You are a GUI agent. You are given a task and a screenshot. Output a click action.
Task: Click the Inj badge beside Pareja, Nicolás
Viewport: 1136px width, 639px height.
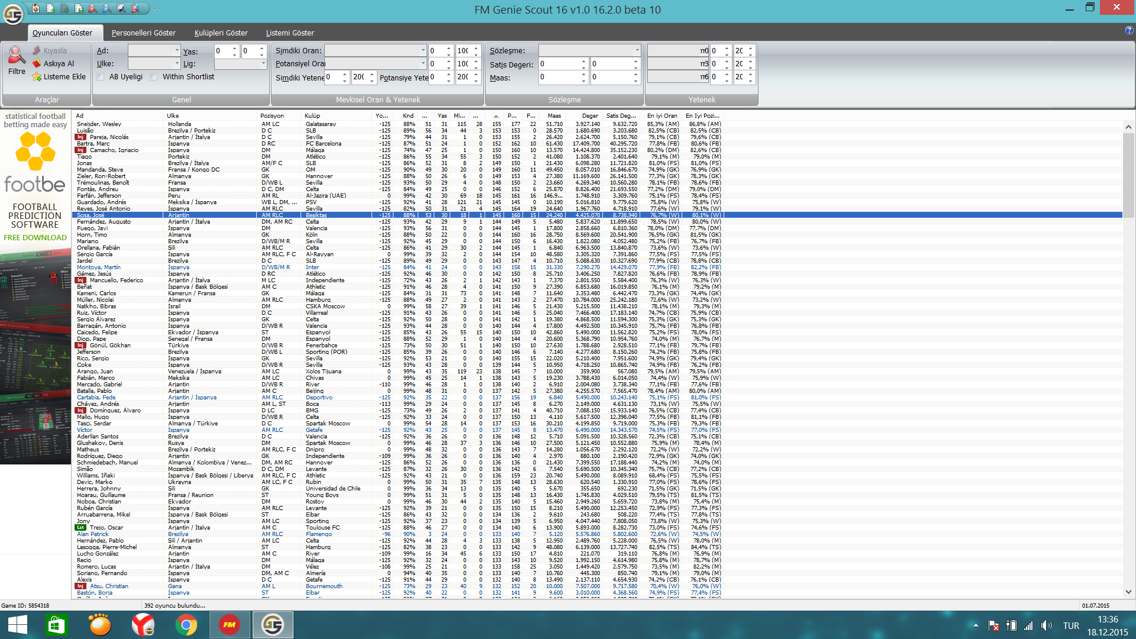pyautogui.click(x=80, y=137)
